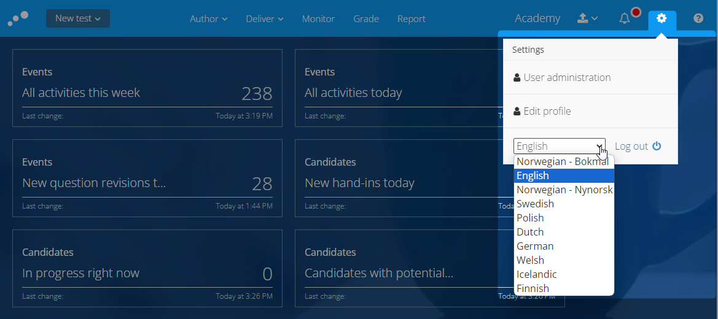Open the New test dropdown
The height and width of the screenshot is (319, 718).
tap(78, 18)
